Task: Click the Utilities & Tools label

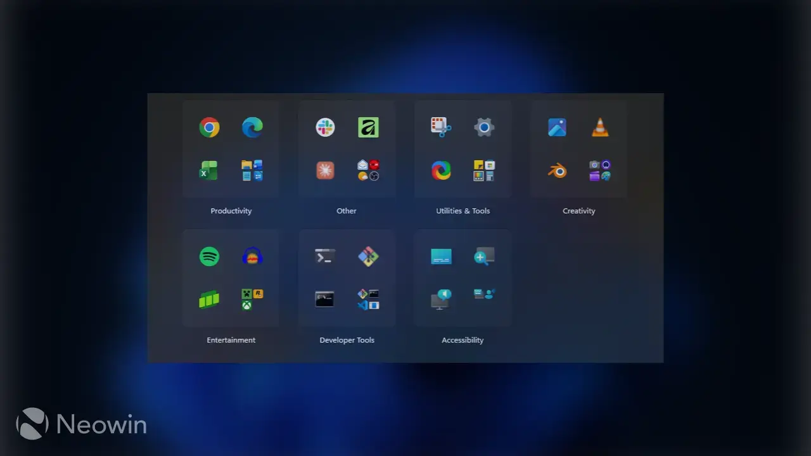Action: click(x=463, y=211)
